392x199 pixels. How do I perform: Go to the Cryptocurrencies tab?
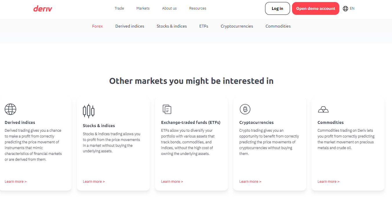[x=237, y=26]
